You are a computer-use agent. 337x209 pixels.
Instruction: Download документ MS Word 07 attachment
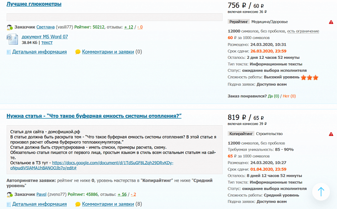coord(45,37)
